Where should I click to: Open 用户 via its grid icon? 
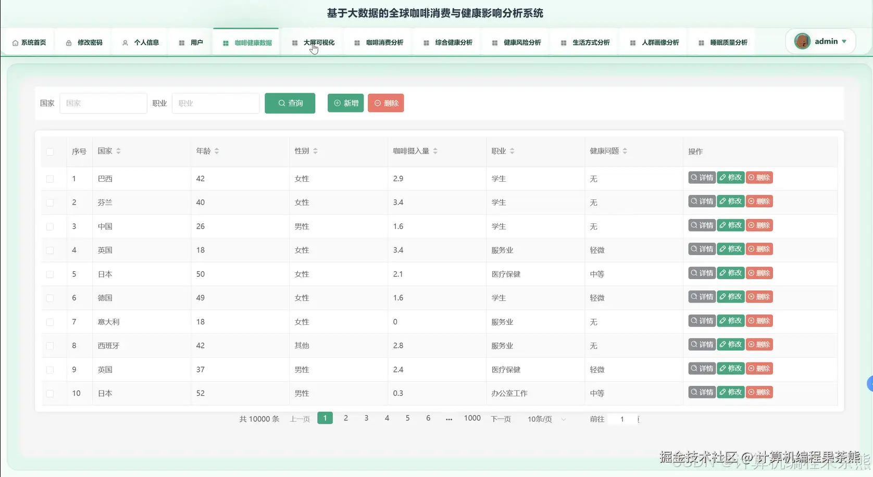pyautogui.click(x=181, y=42)
